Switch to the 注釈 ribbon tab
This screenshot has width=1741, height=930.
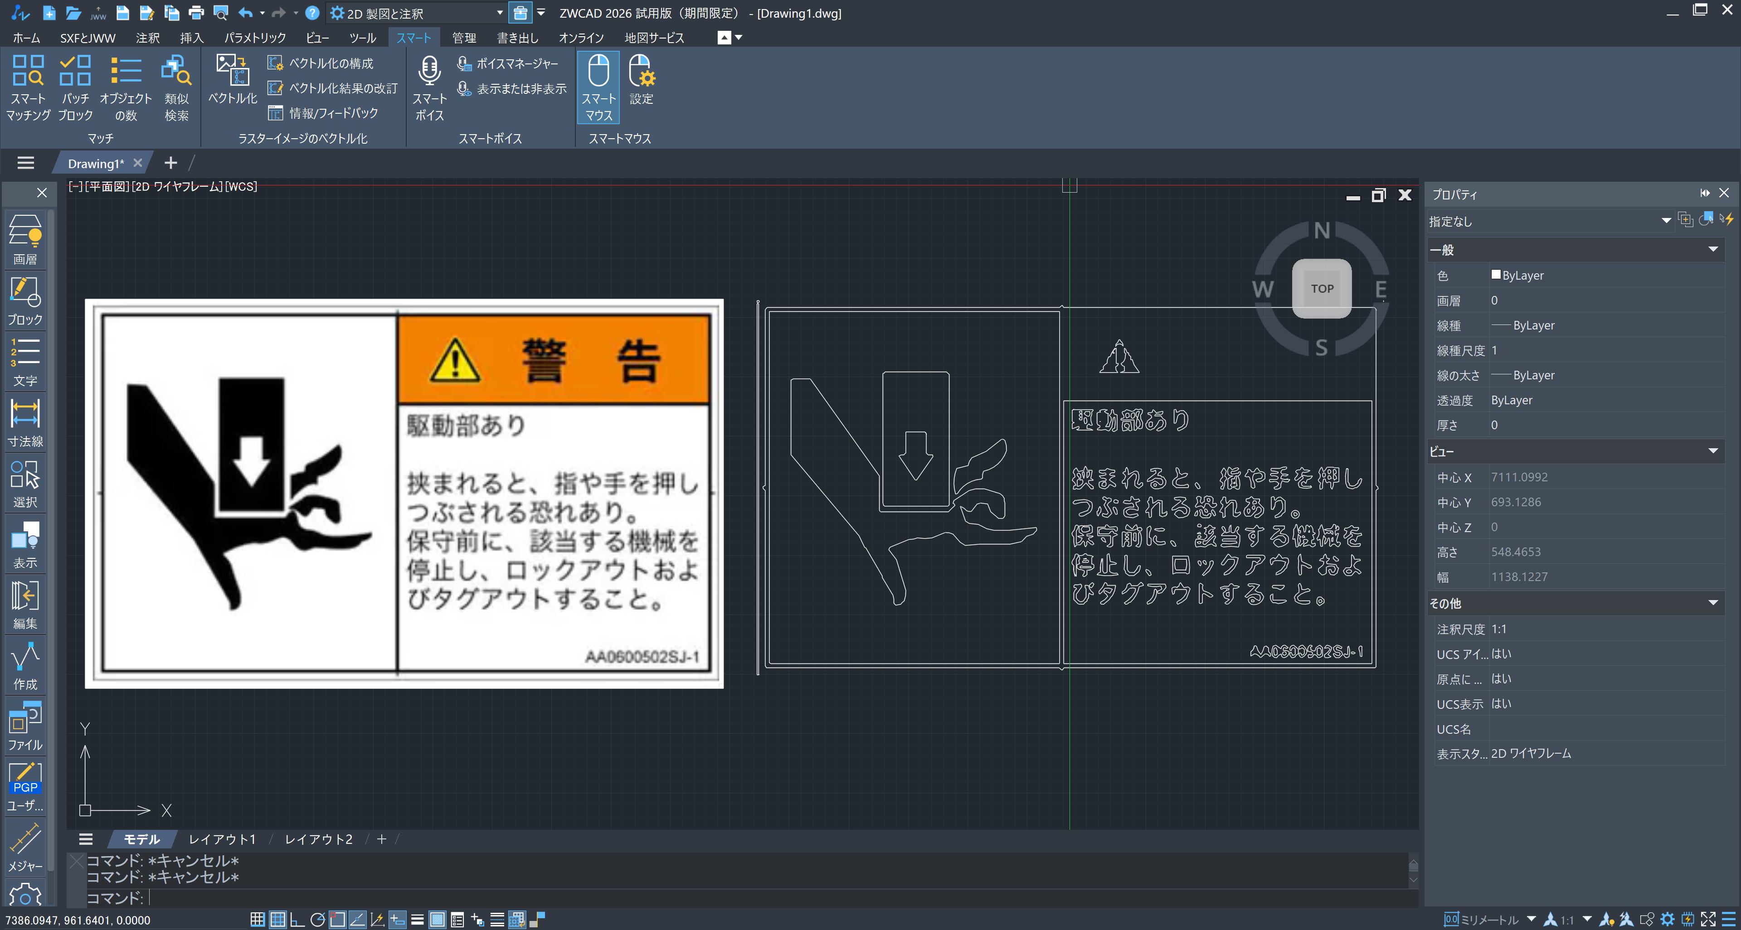click(147, 38)
